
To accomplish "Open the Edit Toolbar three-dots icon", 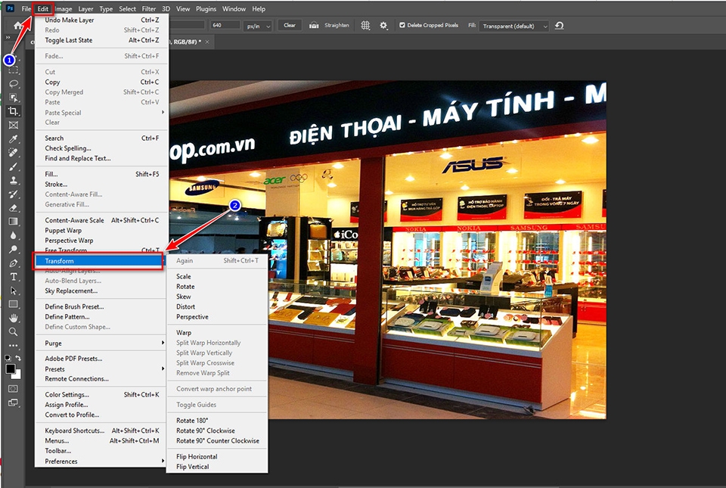I will pyautogui.click(x=14, y=346).
